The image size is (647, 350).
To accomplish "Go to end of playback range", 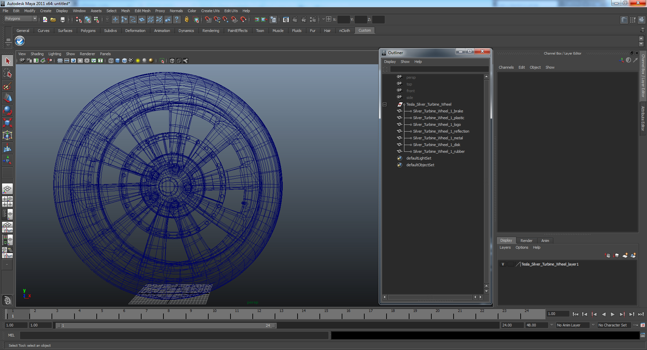I will pos(641,314).
